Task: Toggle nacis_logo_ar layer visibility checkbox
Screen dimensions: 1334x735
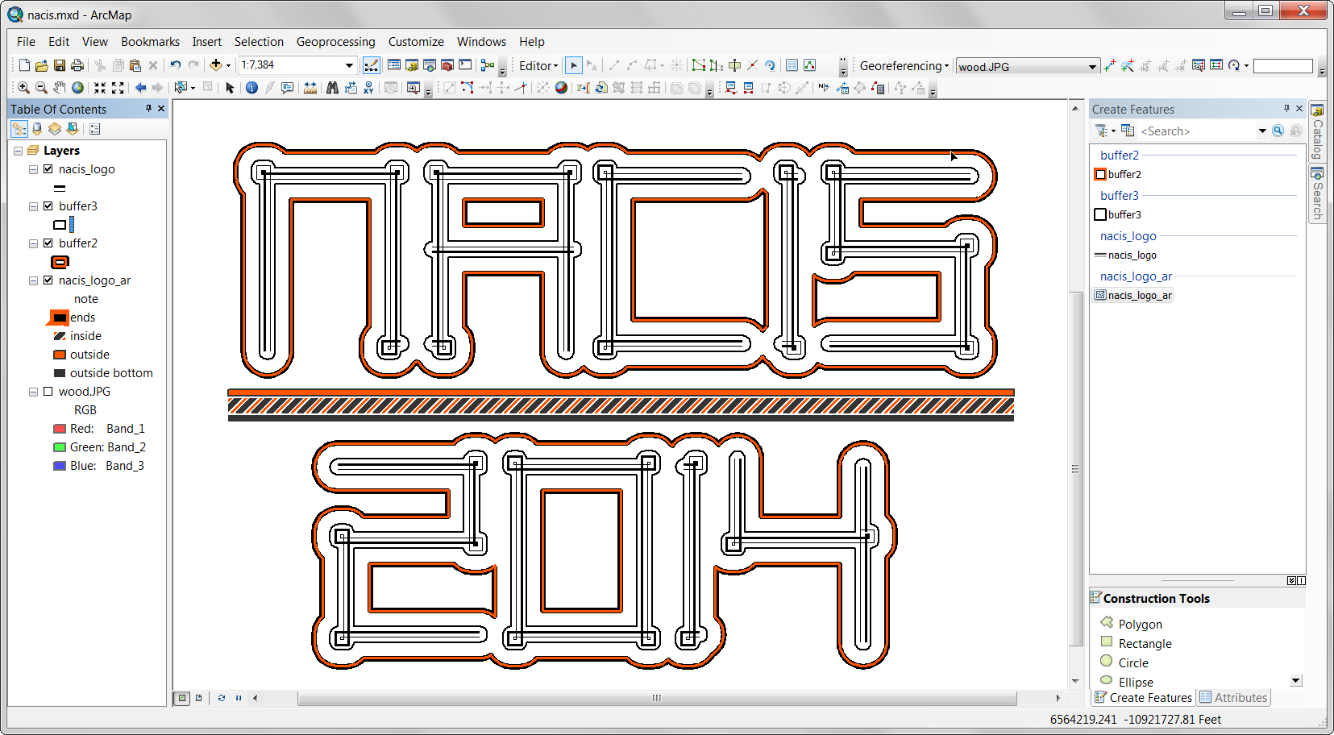Action: click(48, 280)
